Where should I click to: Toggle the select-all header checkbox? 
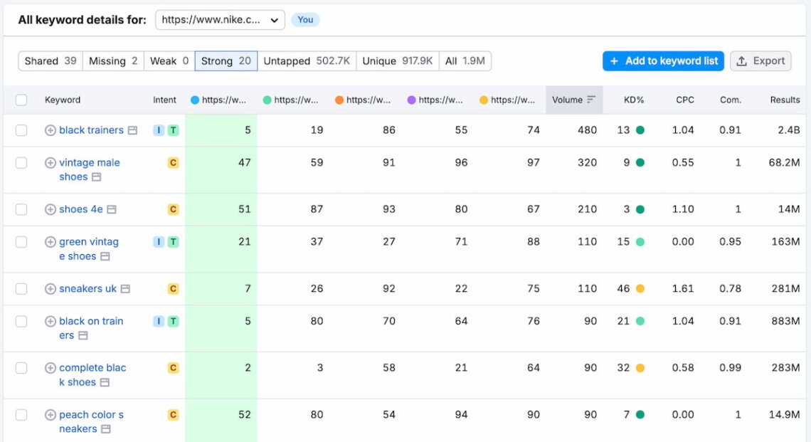21,100
